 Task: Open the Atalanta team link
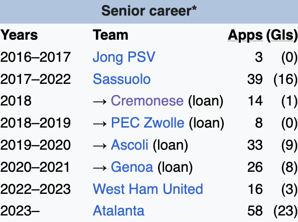(118, 210)
